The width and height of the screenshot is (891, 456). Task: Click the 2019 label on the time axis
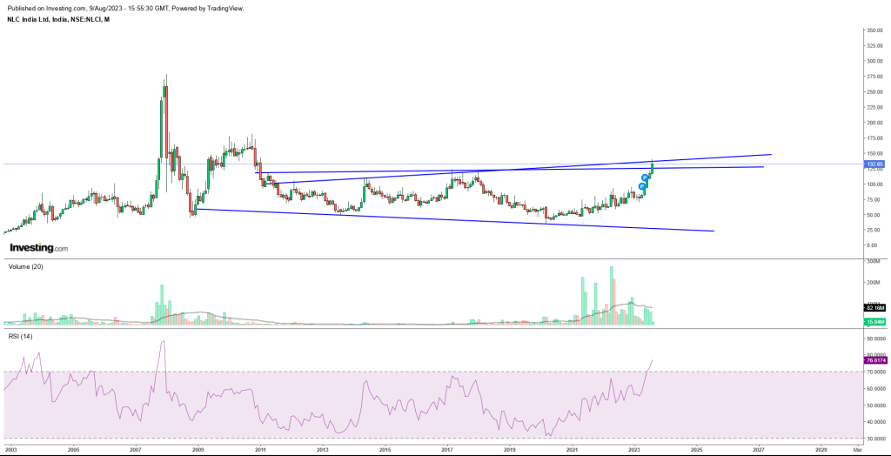tap(510, 450)
